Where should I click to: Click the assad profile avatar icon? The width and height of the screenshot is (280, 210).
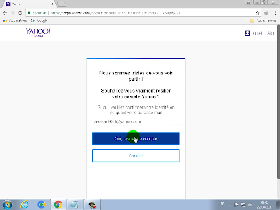247,33
